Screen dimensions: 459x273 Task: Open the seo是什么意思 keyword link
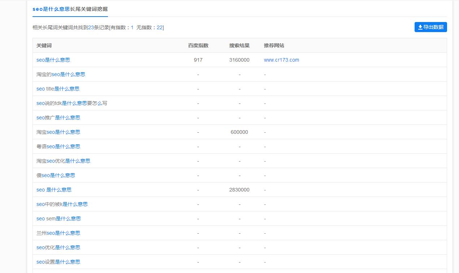coord(53,60)
